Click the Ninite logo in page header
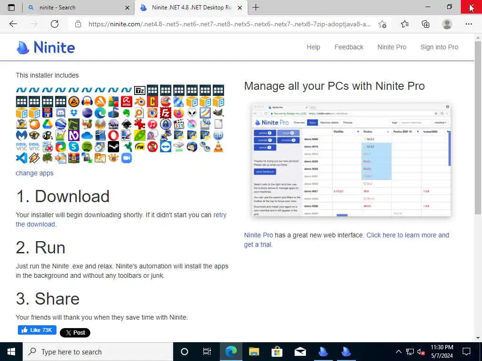The height and width of the screenshot is (361, 482). 46,47
